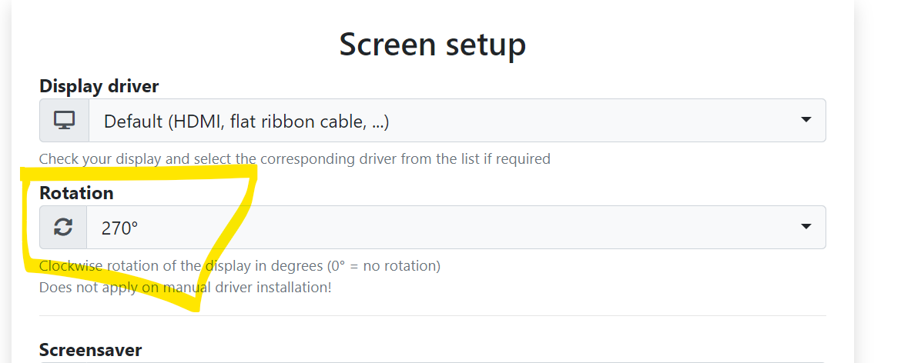
Task: Select the "Default (HDMI, flat ribbon cable, ...)" text
Action: pos(246,122)
